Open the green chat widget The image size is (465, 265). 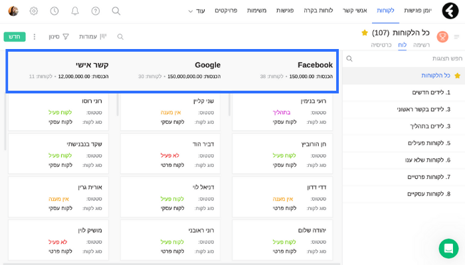[448, 248]
